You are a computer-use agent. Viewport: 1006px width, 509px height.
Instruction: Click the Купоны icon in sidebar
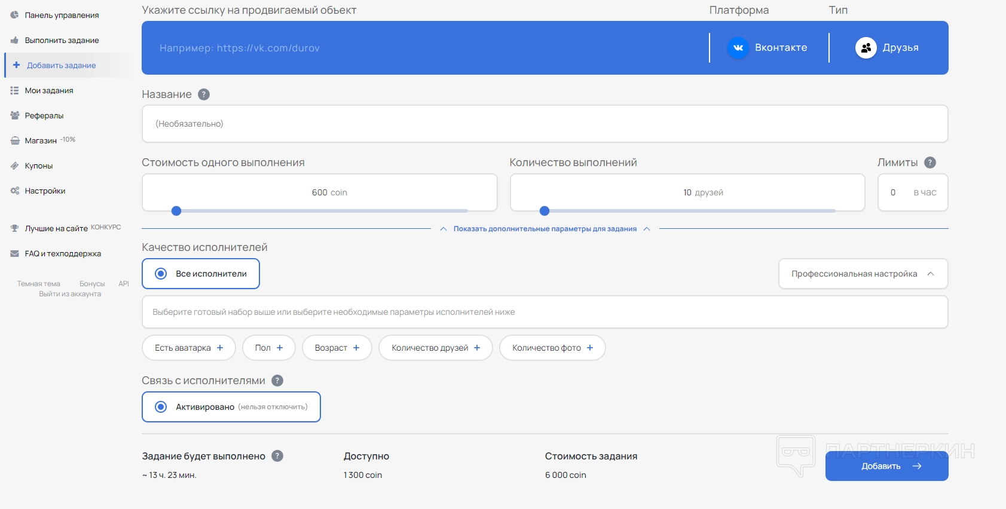15,166
